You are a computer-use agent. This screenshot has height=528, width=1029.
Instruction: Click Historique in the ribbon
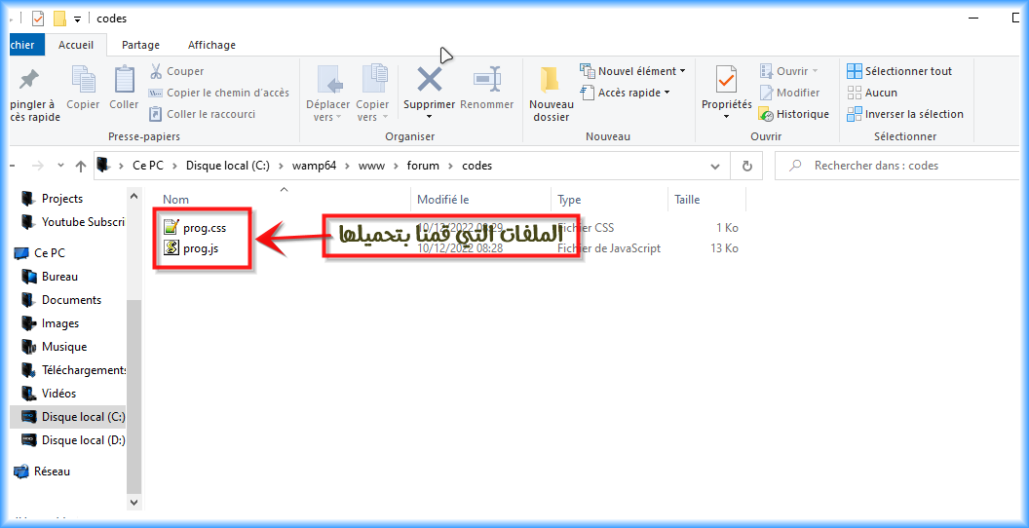point(793,114)
